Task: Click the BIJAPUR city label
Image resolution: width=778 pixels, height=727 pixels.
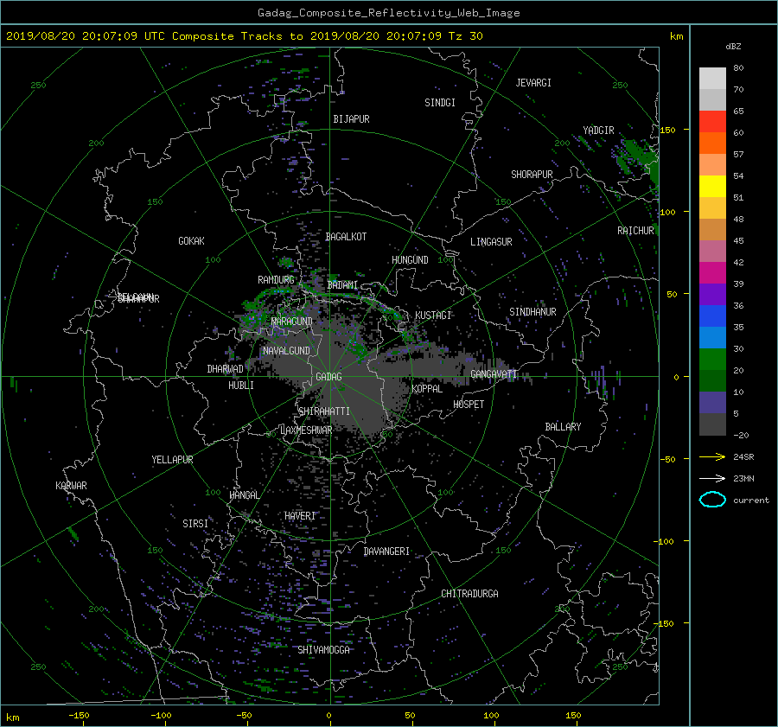Action: tap(351, 119)
